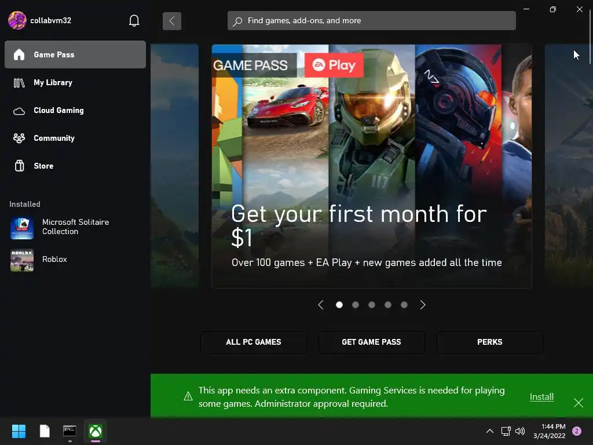Open the PERKS button
This screenshot has width=593, height=445.
[x=490, y=342]
